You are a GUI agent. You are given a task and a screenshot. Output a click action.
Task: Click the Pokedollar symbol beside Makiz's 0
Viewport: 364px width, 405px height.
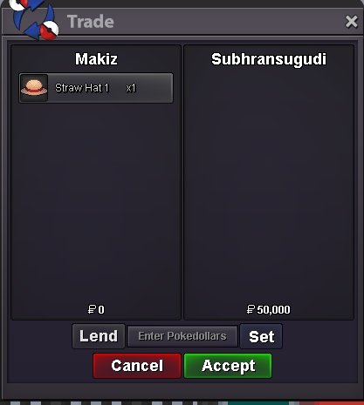point(92,309)
